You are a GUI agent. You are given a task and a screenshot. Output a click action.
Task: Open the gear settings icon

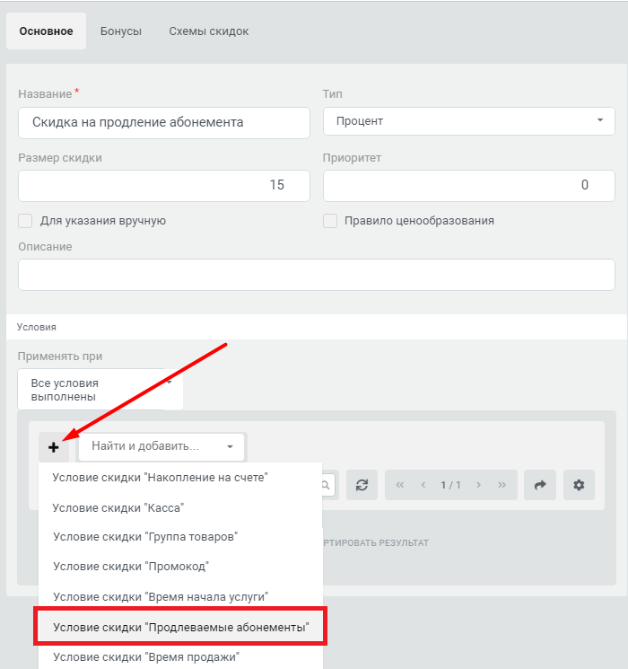pyautogui.click(x=579, y=485)
